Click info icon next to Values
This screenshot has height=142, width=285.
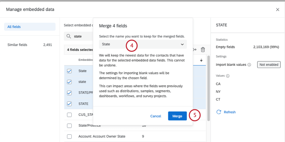(x=228, y=76)
